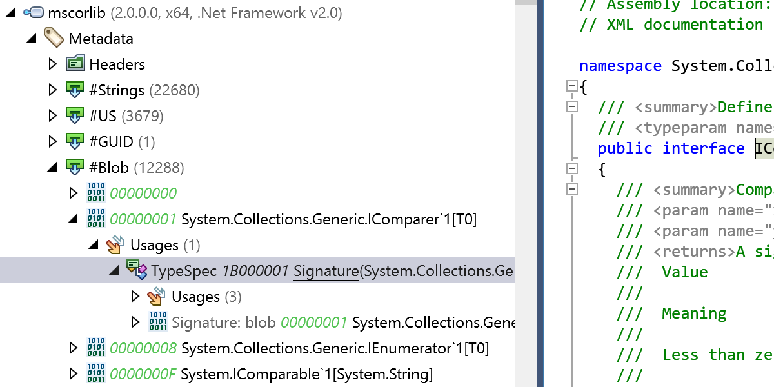Viewport: 774px width, 387px height.
Task: Collapse the Metadata node
Action: 32,38
